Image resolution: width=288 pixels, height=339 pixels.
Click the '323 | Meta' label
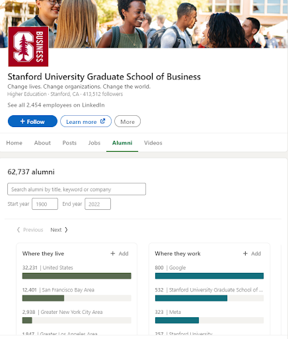pyautogui.click(x=168, y=312)
